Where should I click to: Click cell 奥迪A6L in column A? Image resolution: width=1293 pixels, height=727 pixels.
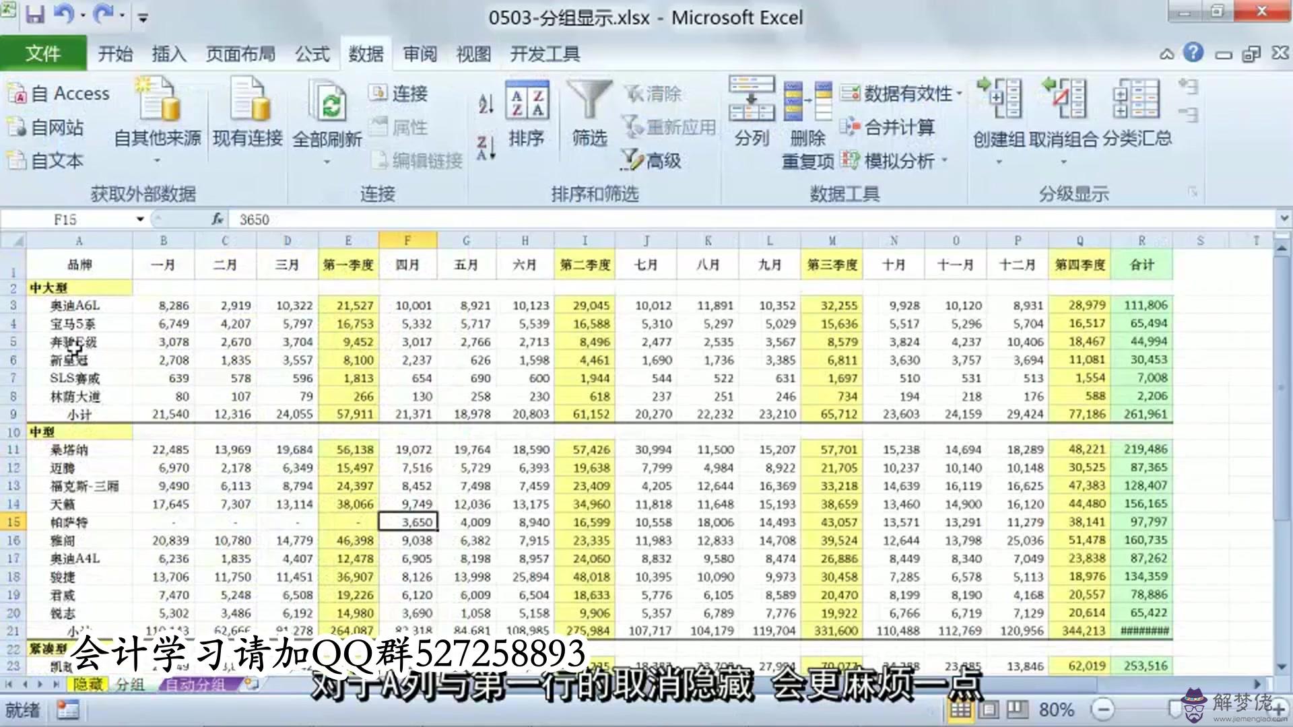(79, 306)
